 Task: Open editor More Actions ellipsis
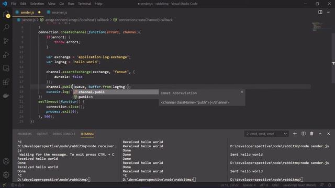(x=328, y=12)
